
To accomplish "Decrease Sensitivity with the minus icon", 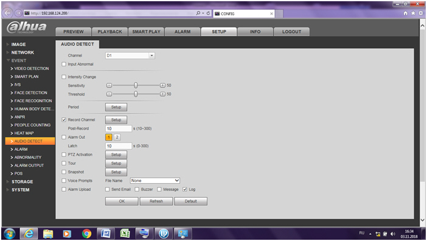I will pos(109,85).
